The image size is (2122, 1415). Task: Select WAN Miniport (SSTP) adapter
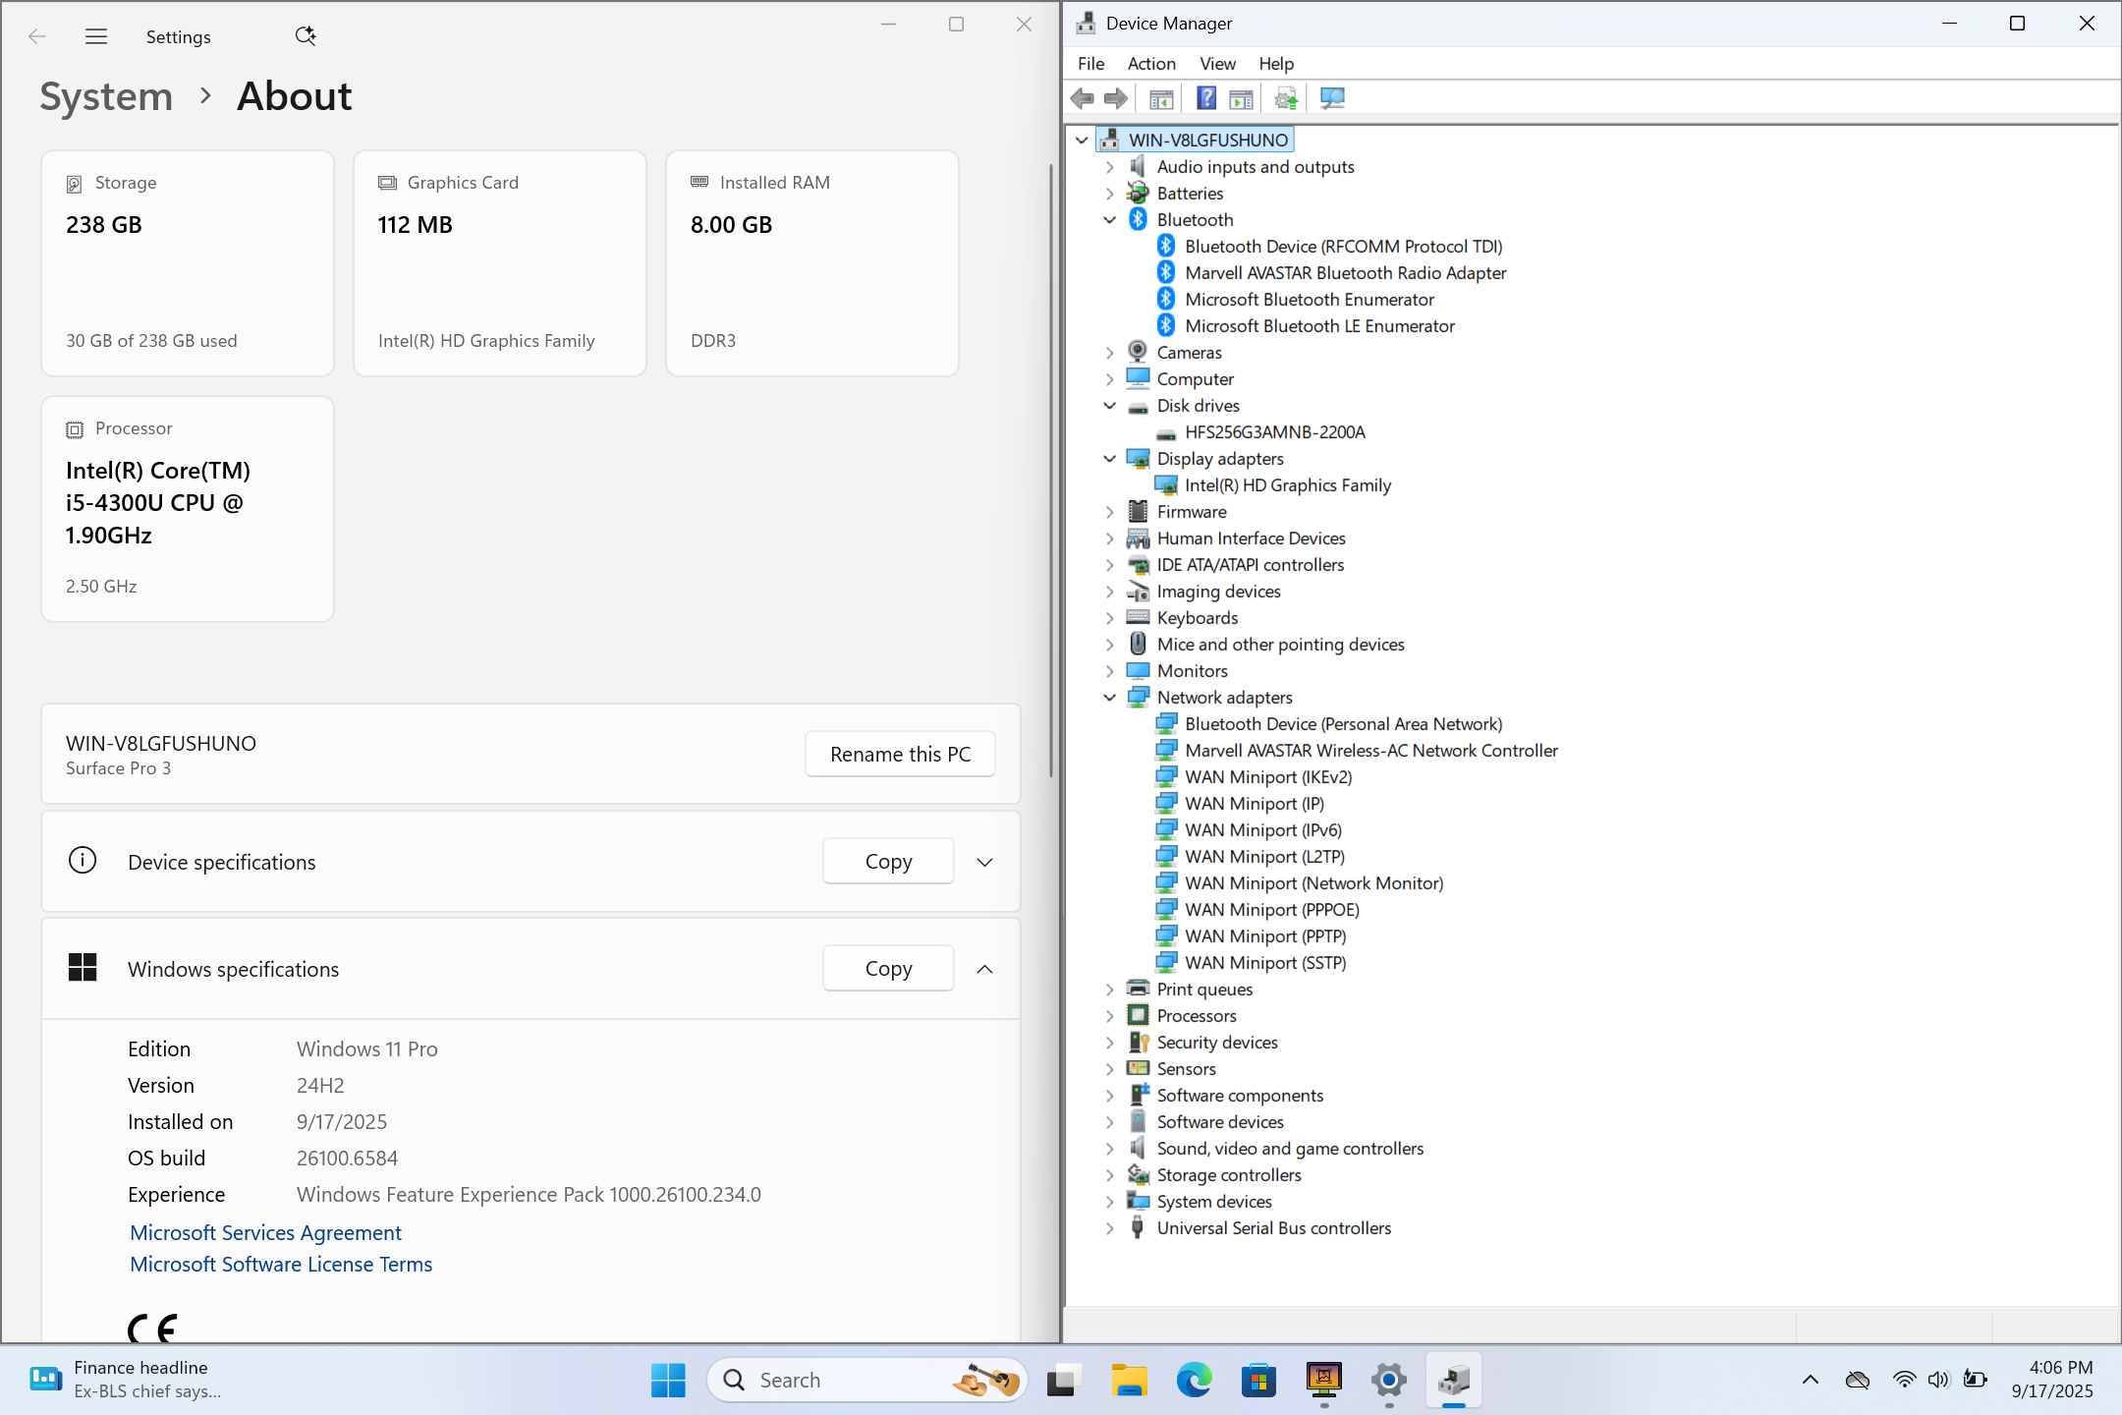tap(1265, 963)
